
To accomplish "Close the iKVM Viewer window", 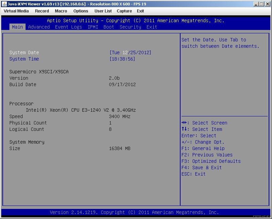I will [x=268, y=4].
